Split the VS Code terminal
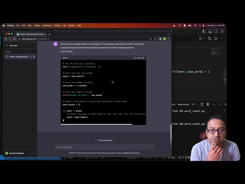245x184 pixels. pyautogui.click(x=202, y=104)
